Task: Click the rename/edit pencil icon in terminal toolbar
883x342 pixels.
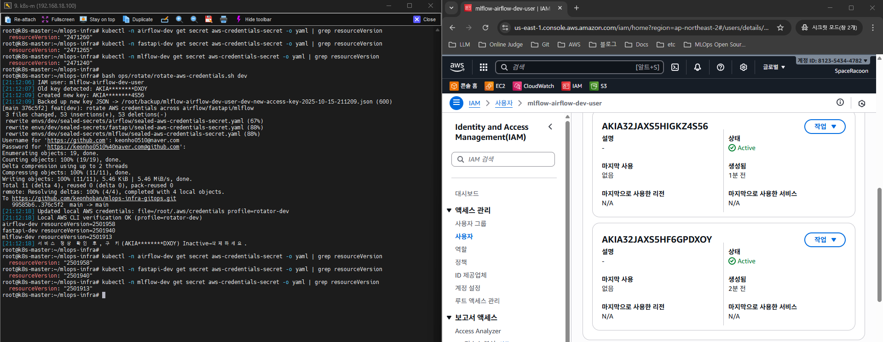Action: click(x=165, y=19)
